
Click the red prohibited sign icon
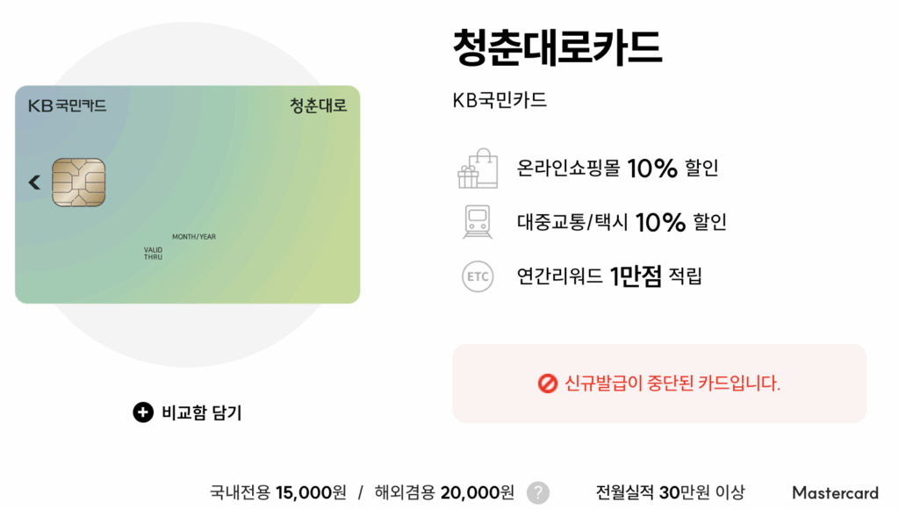[x=548, y=384]
